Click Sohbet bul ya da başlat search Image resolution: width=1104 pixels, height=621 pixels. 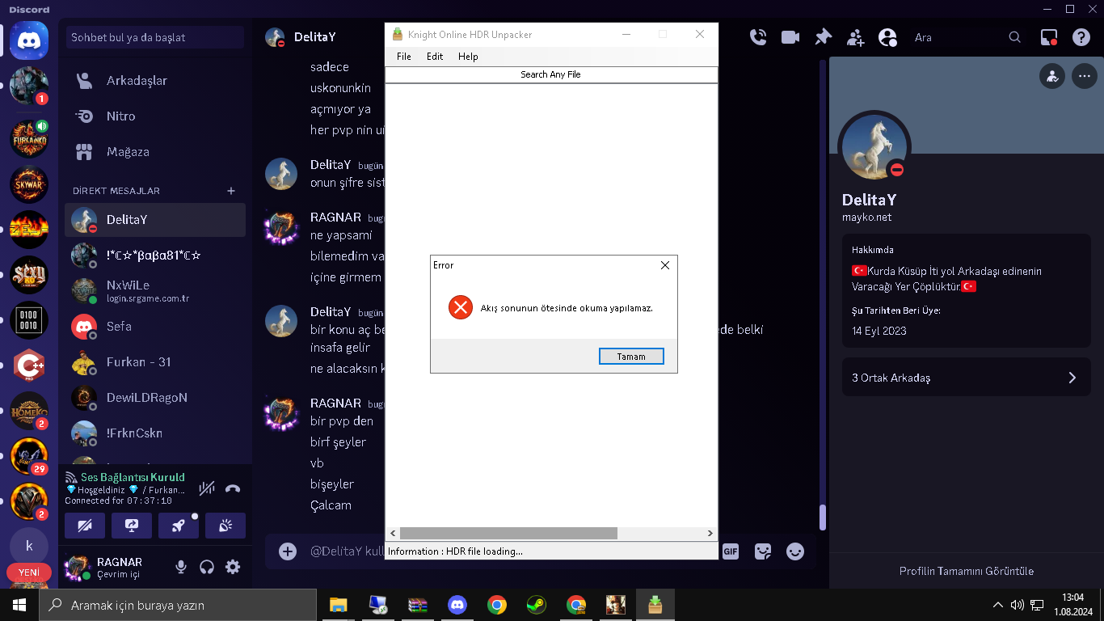(155, 37)
